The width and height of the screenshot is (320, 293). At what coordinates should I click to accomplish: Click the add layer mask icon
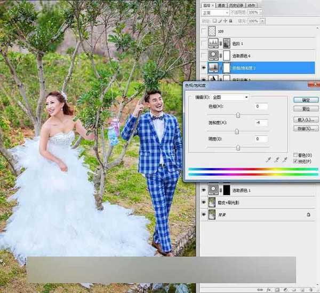point(277,290)
